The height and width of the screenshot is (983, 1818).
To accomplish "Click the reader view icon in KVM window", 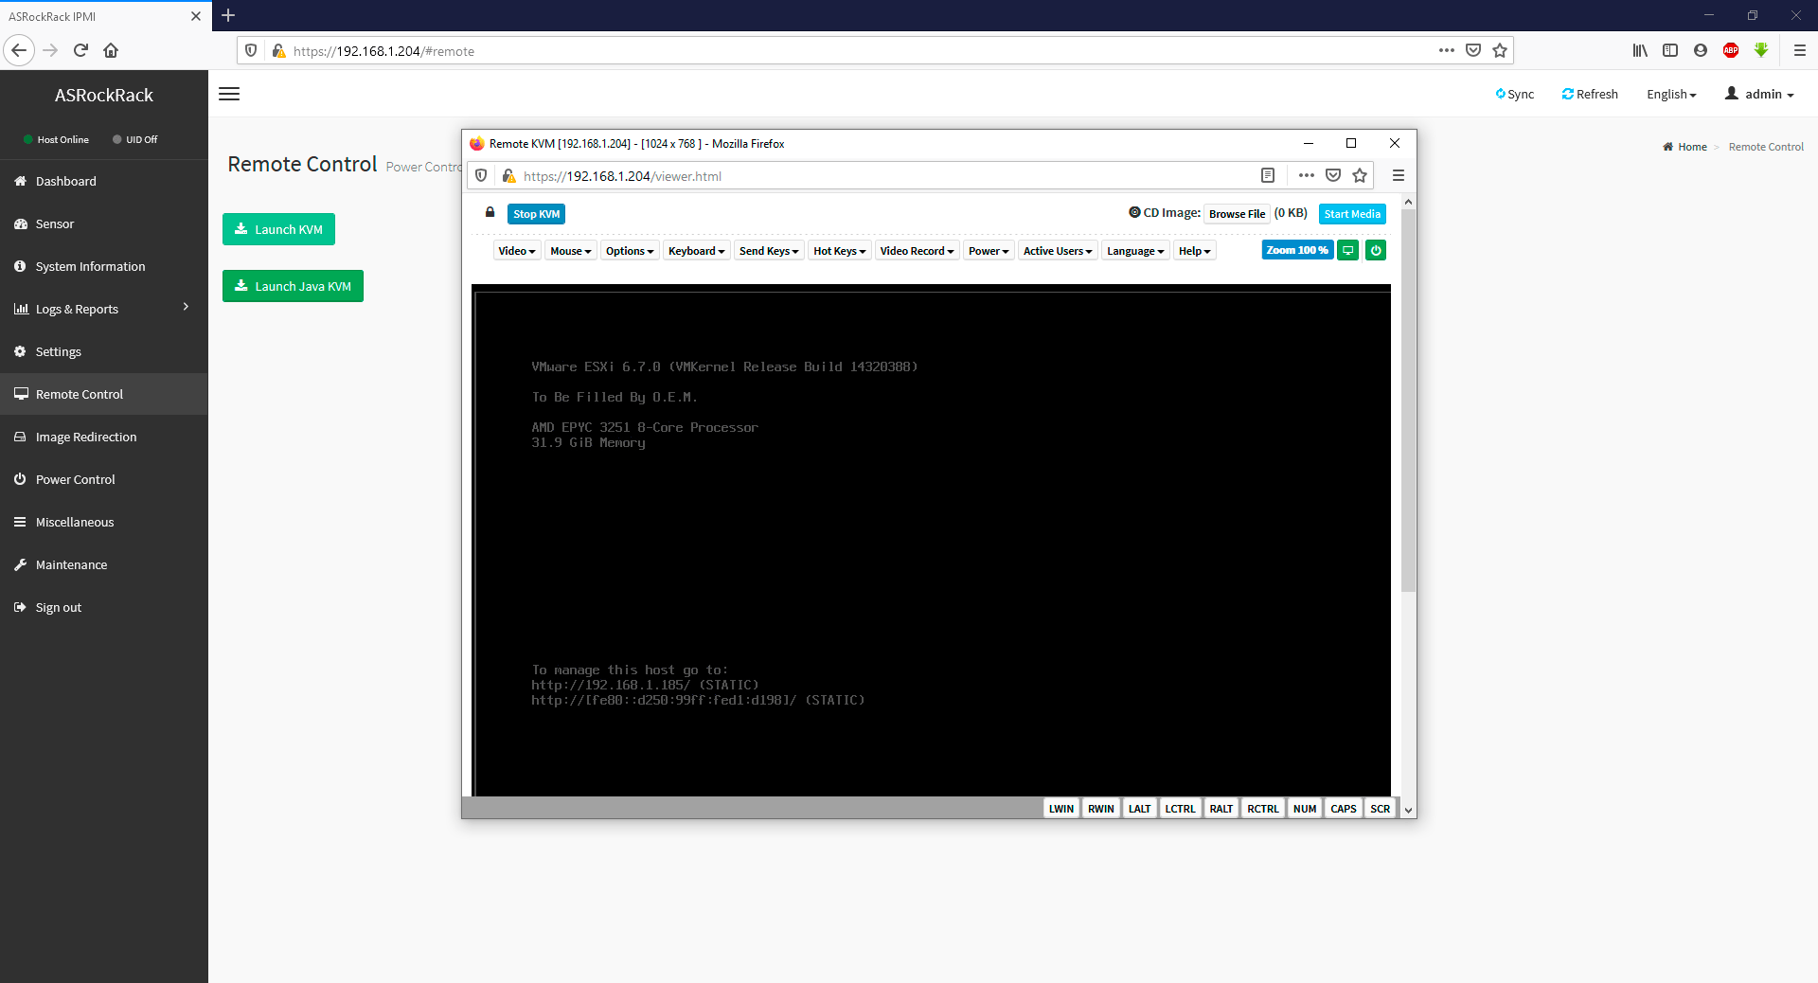I will (1268, 175).
